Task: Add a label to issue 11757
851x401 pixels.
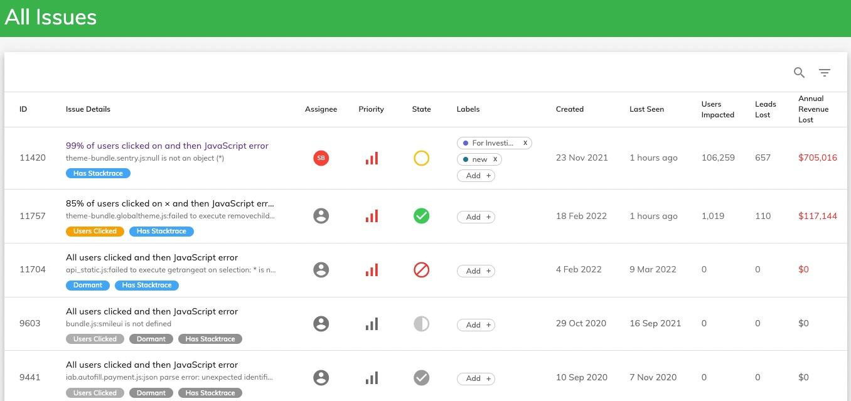Action: [x=476, y=217]
